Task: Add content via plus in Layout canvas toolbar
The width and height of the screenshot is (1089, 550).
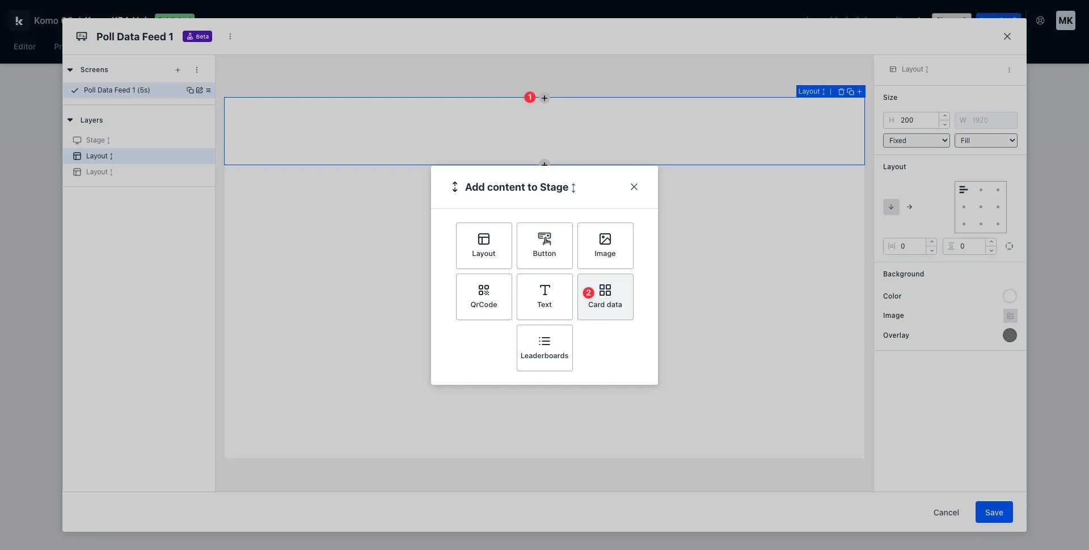Action: (859, 91)
